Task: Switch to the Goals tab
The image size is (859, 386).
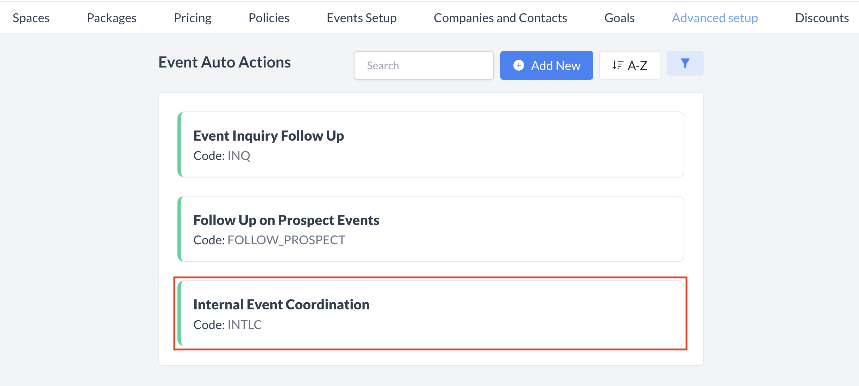Action: 619,18
